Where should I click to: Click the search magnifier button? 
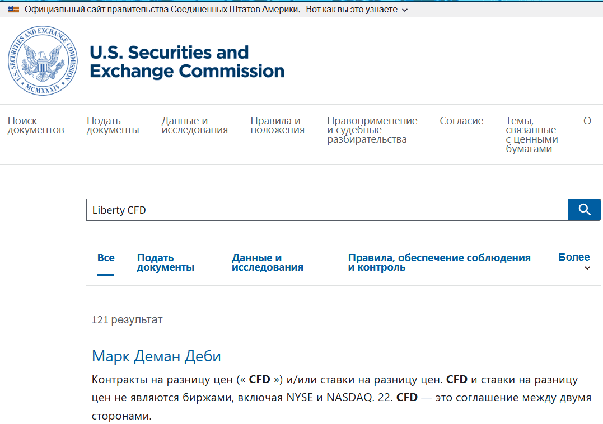[x=585, y=209]
